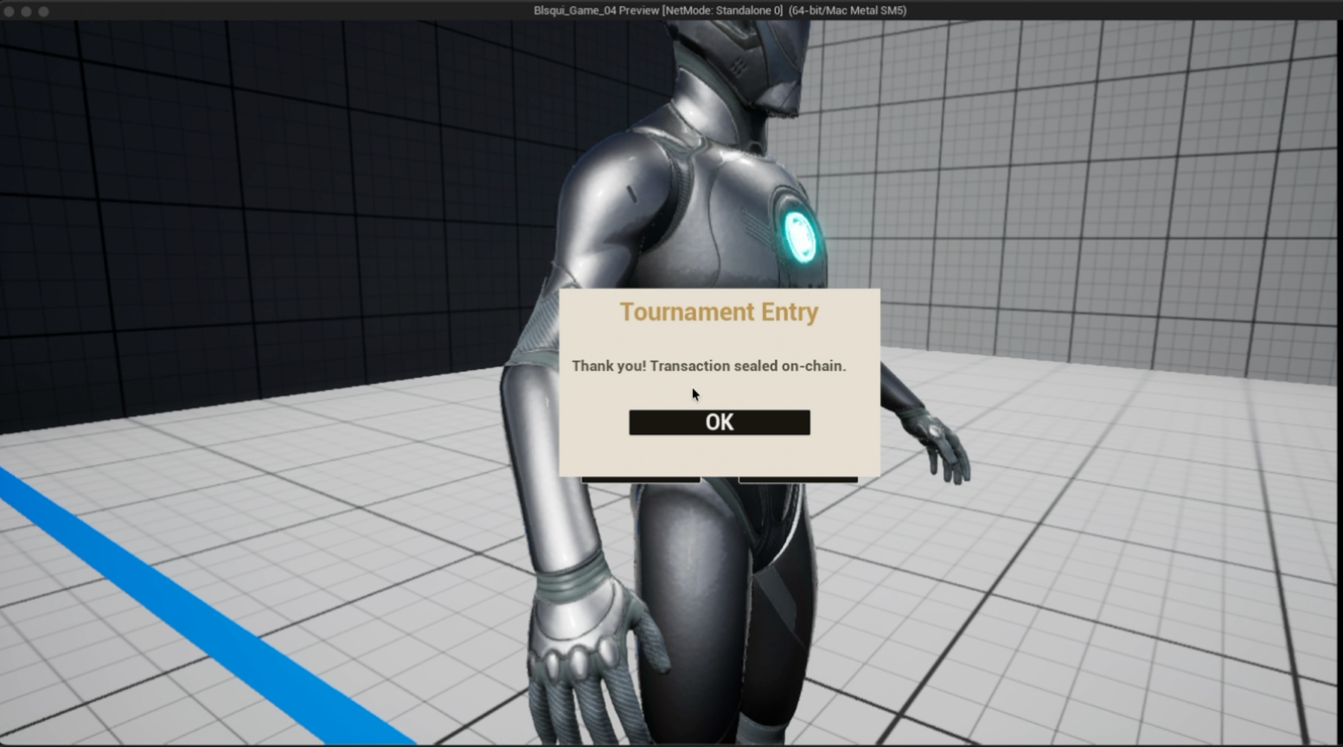The image size is (1343, 747).
Task: Click the Transaction sealed on-chain message text
Action: pyautogui.click(x=709, y=366)
